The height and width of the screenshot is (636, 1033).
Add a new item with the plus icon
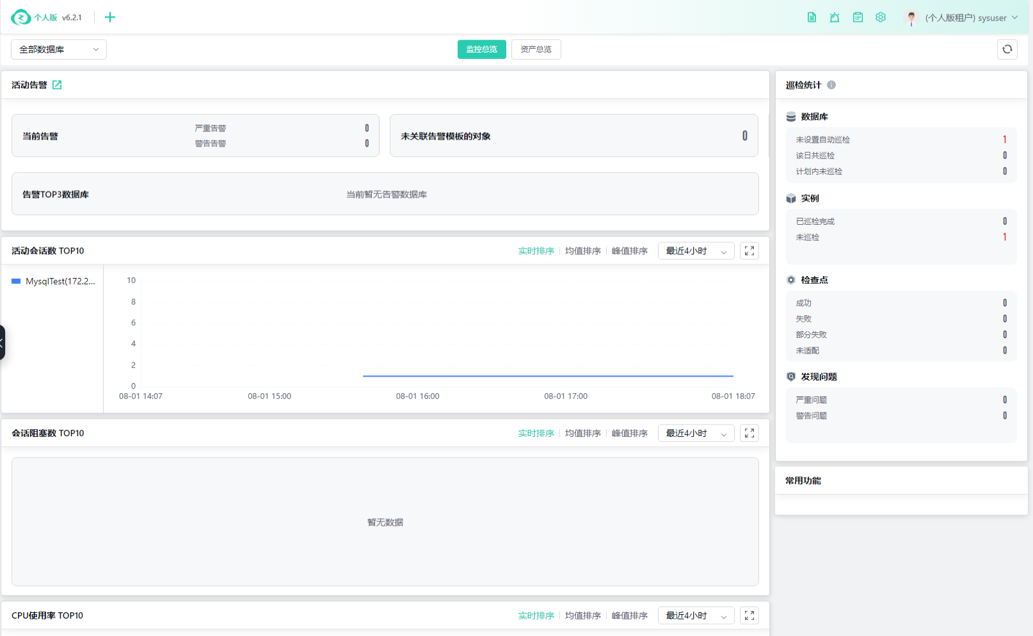click(x=110, y=17)
